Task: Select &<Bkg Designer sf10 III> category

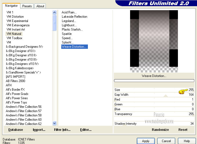Action: click(22, 60)
